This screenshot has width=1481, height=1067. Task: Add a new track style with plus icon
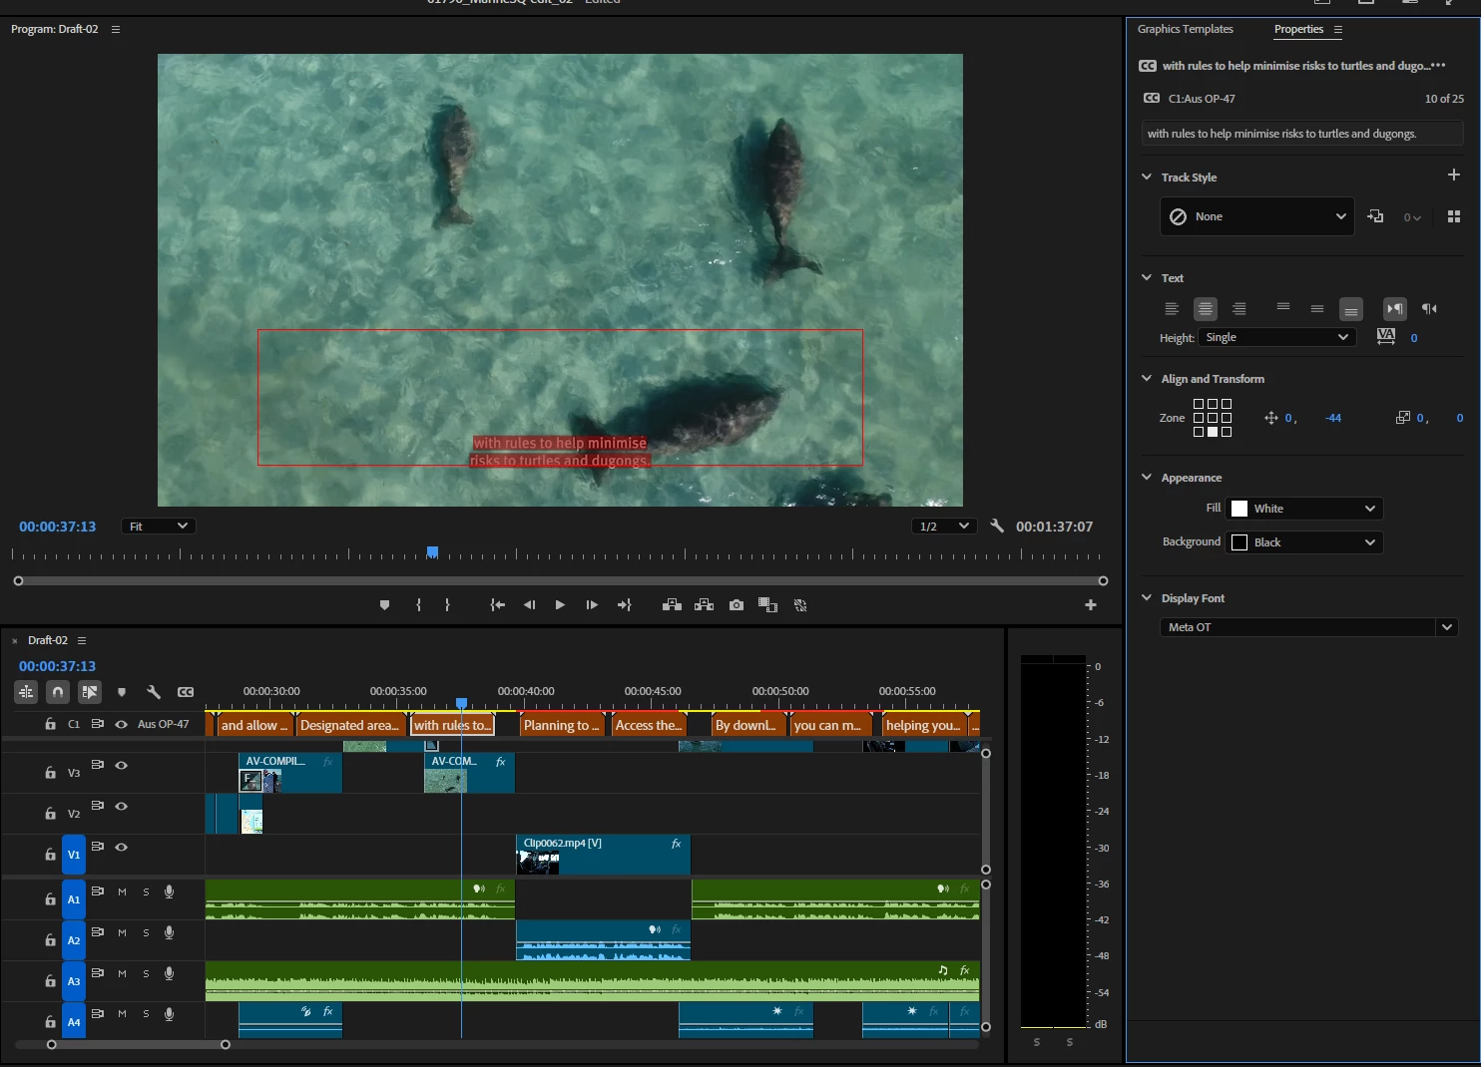1453,176
